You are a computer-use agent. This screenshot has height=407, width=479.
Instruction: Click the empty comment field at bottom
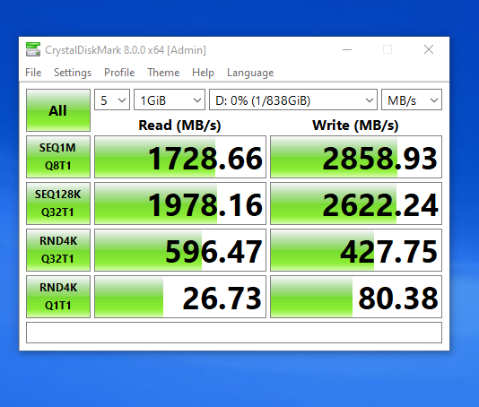tap(234, 333)
